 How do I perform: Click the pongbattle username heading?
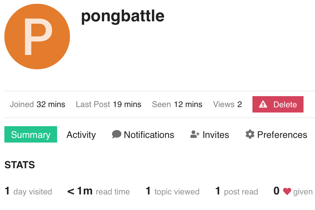pos(122,16)
